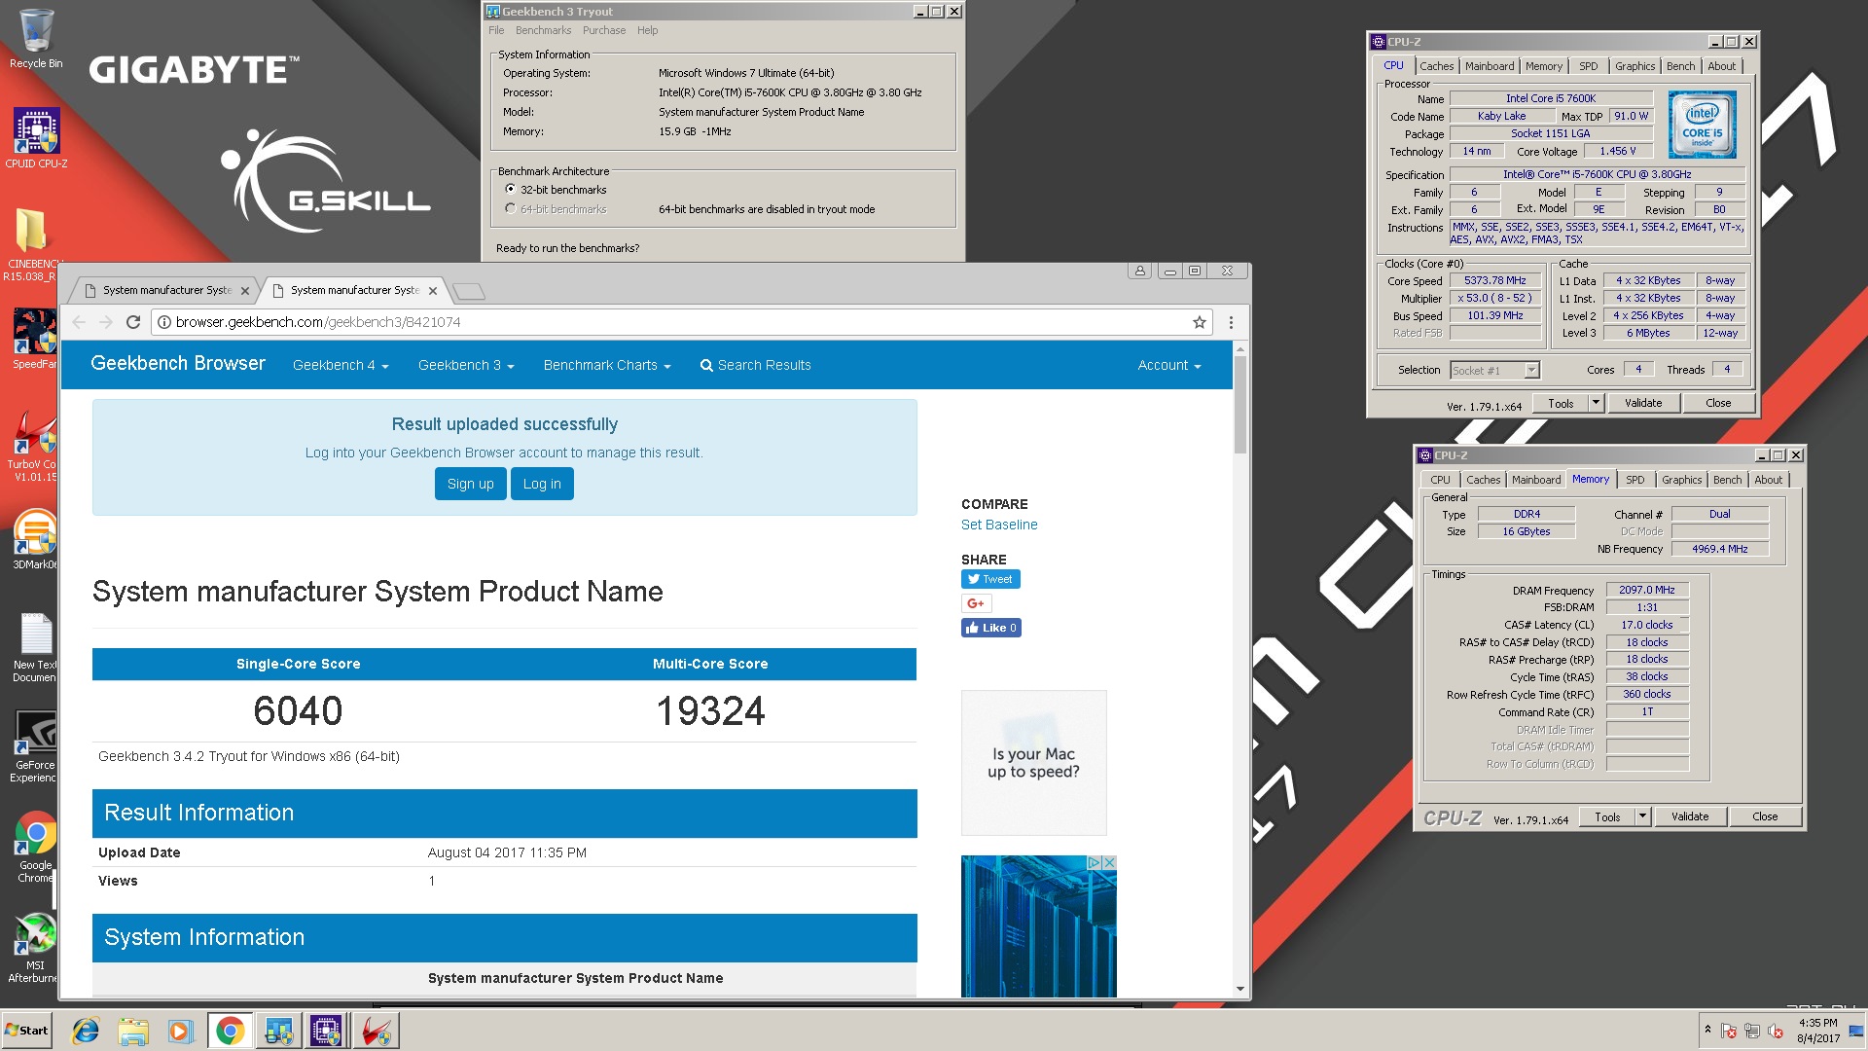Open Windows Explorer from the taskbar
Image resolution: width=1868 pixels, height=1051 pixels.
click(133, 1031)
